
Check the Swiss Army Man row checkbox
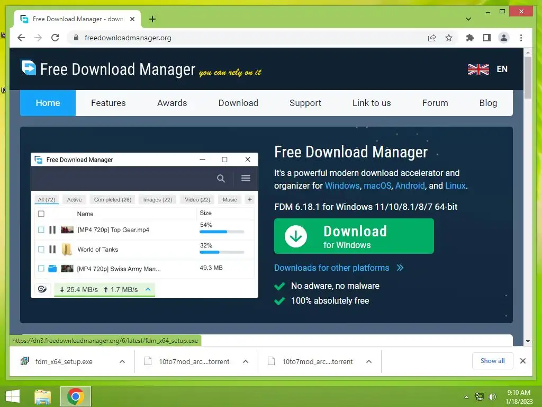(41, 268)
